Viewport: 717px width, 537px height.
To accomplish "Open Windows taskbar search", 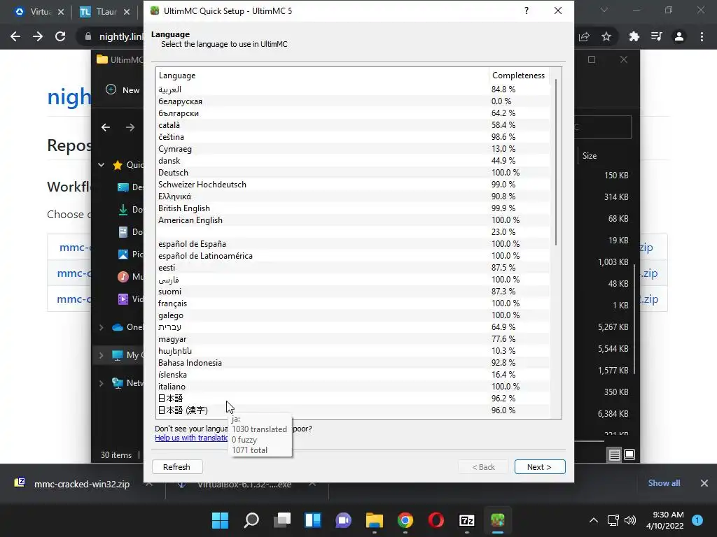I will point(251,520).
